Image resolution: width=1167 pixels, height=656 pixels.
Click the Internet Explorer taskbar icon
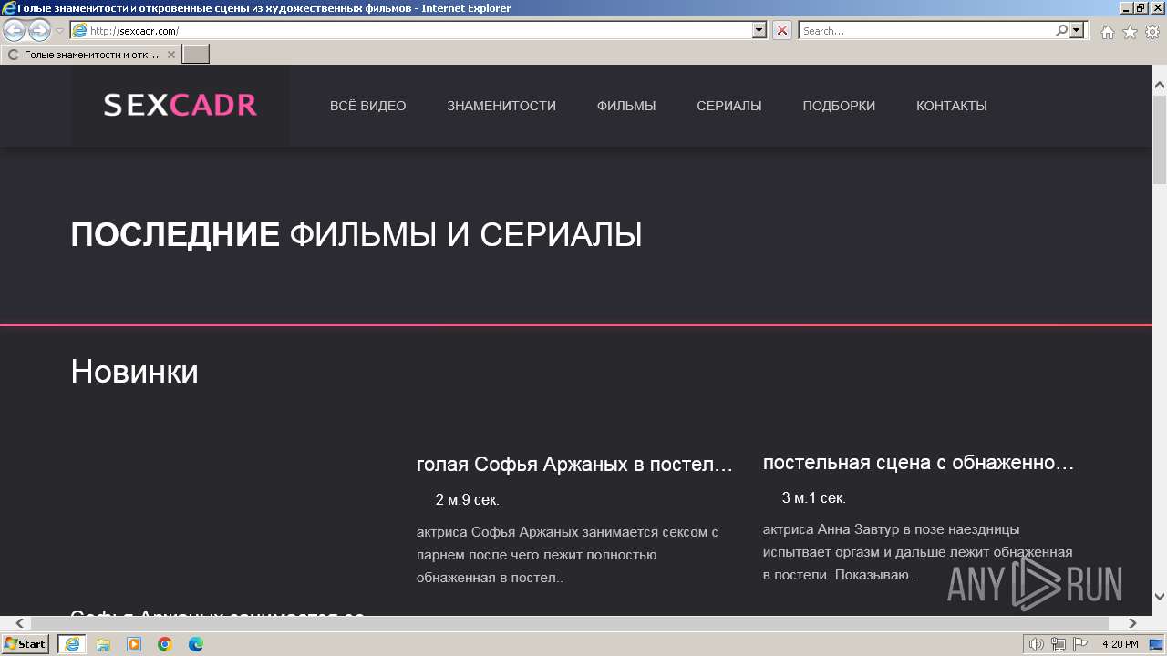72,644
